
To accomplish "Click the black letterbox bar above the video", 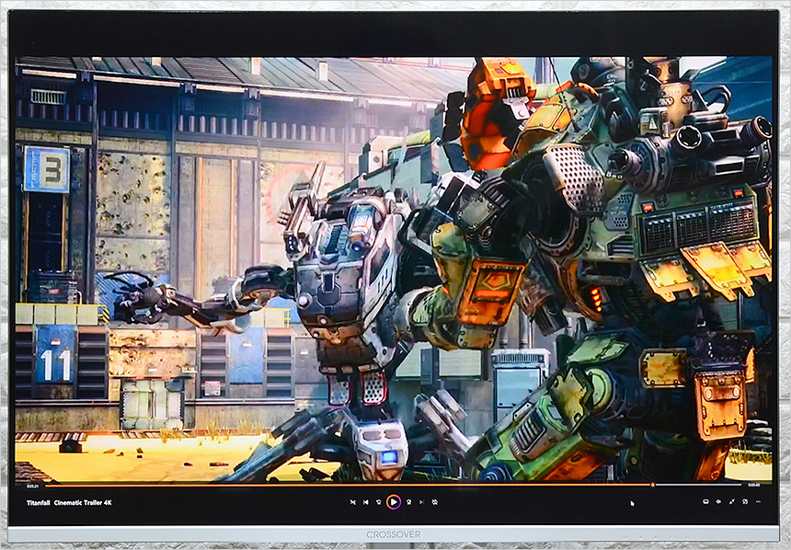I will (395, 37).
